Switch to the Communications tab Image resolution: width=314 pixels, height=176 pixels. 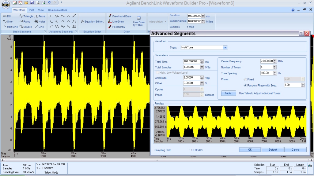point(57,10)
